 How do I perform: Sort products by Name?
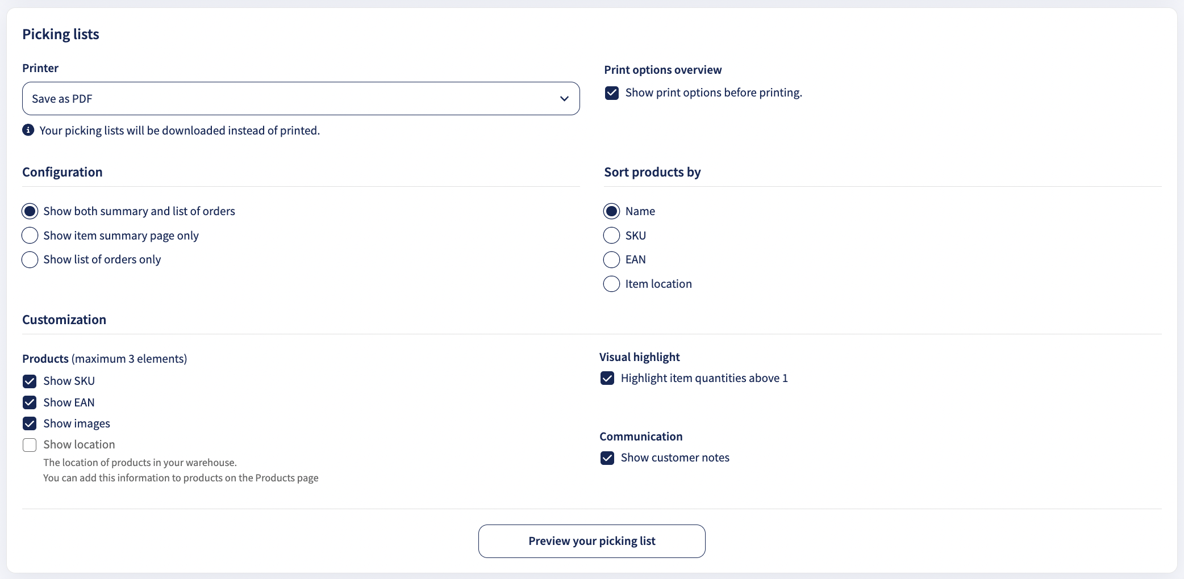[x=611, y=211]
